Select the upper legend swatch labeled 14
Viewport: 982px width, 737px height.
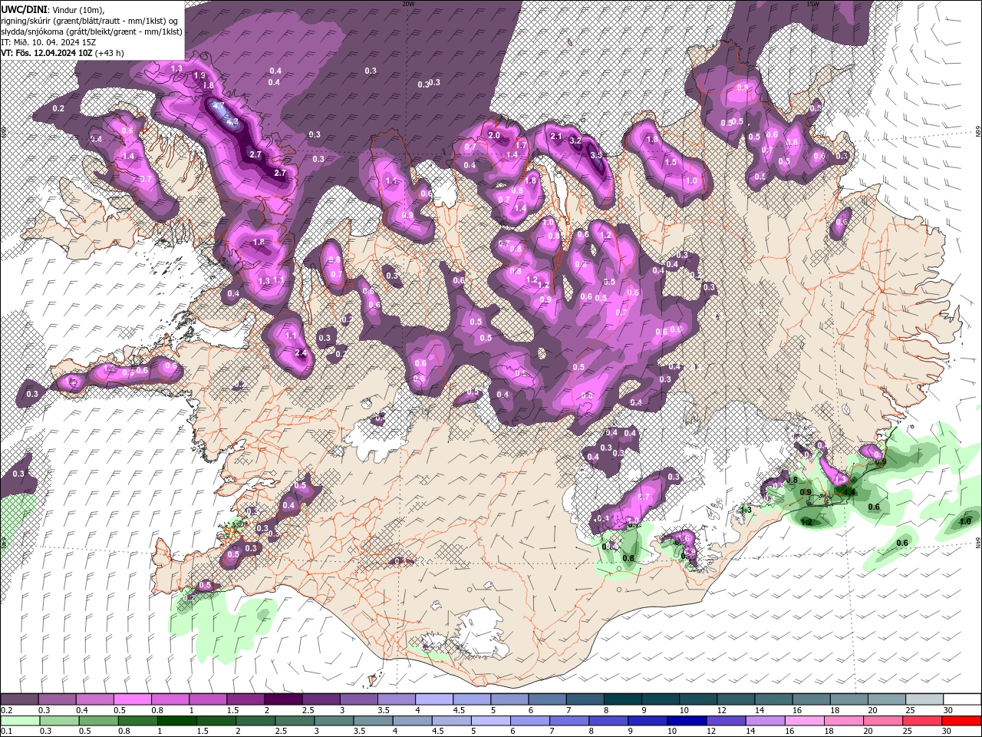pos(774,699)
